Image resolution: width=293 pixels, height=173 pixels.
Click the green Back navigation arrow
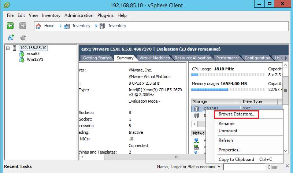coord(10,26)
